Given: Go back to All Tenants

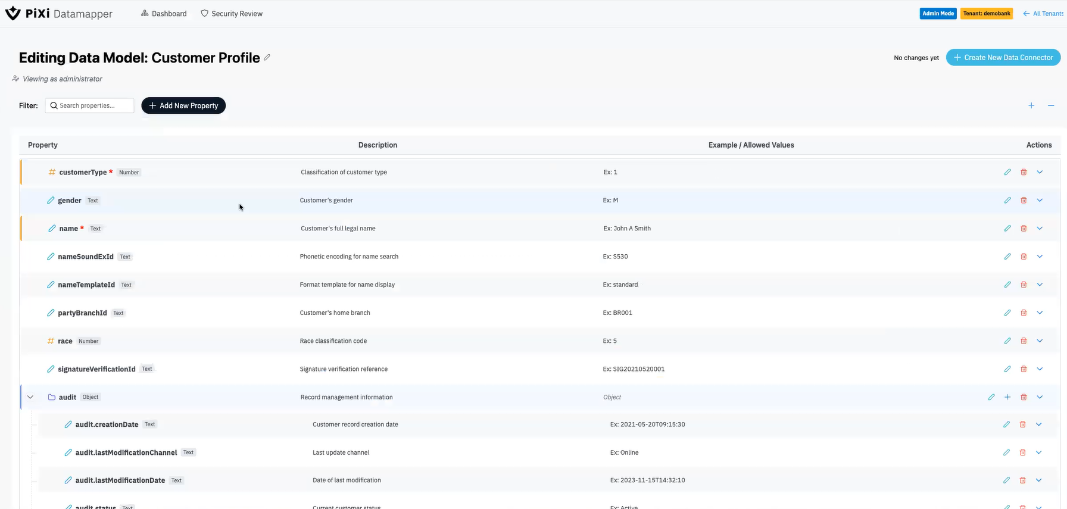Looking at the screenshot, I should tap(1043, 14).
